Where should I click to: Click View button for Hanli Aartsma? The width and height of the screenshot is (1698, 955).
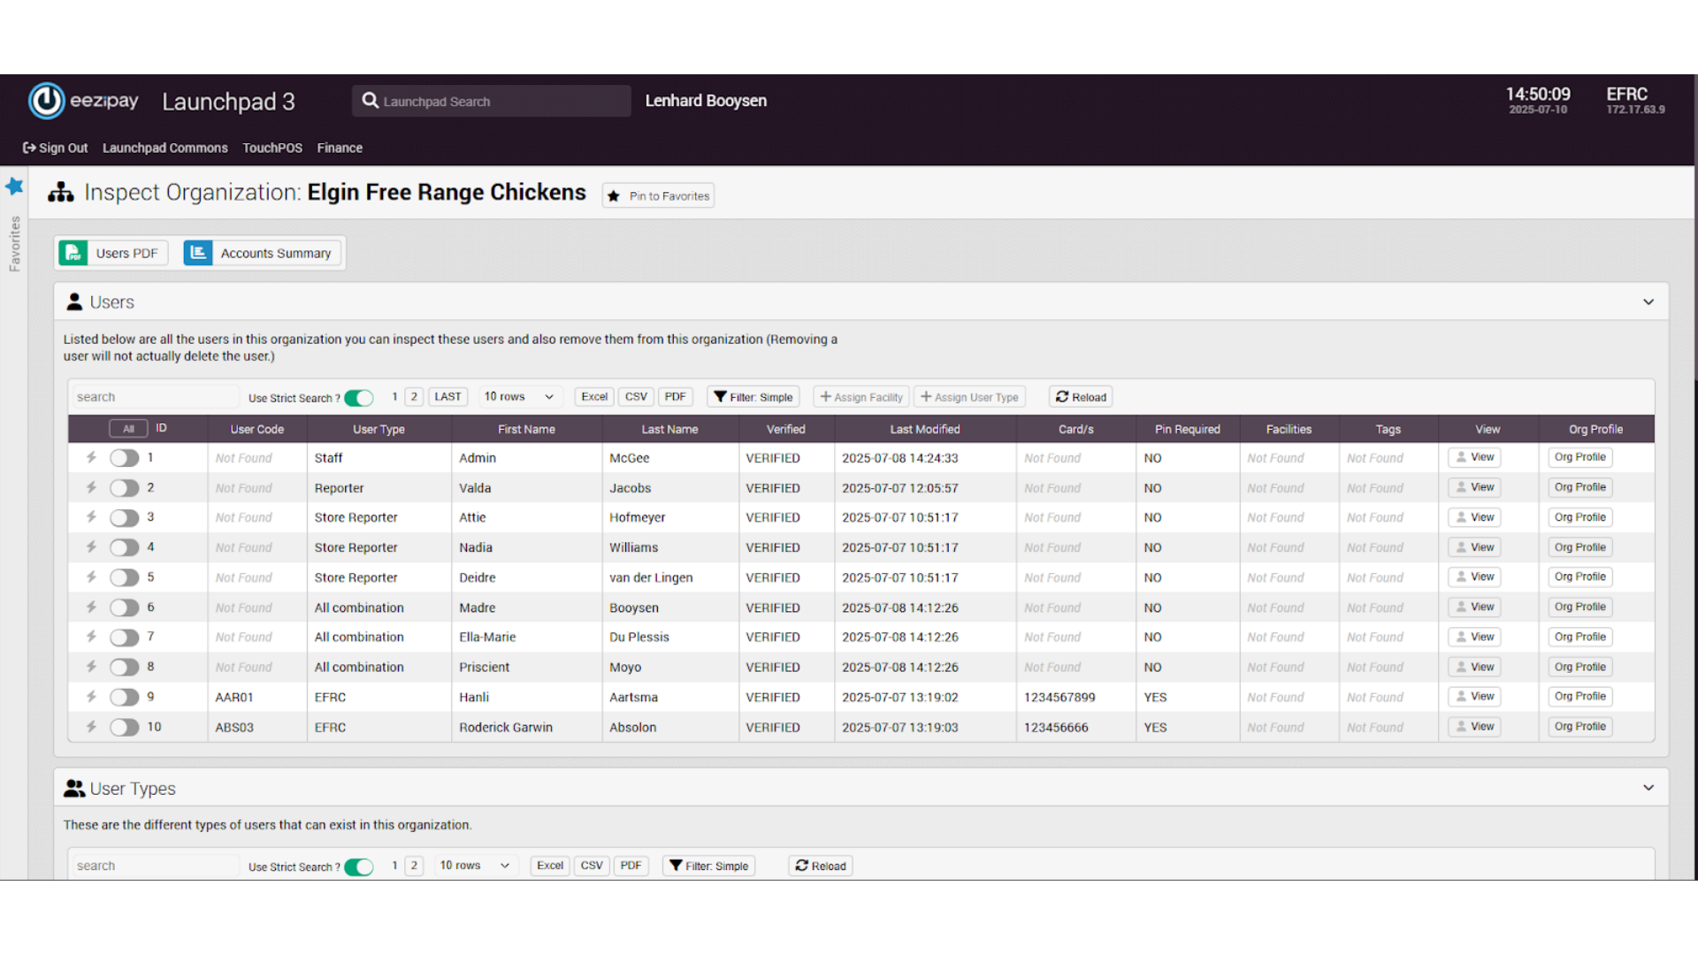[1474, 697]
